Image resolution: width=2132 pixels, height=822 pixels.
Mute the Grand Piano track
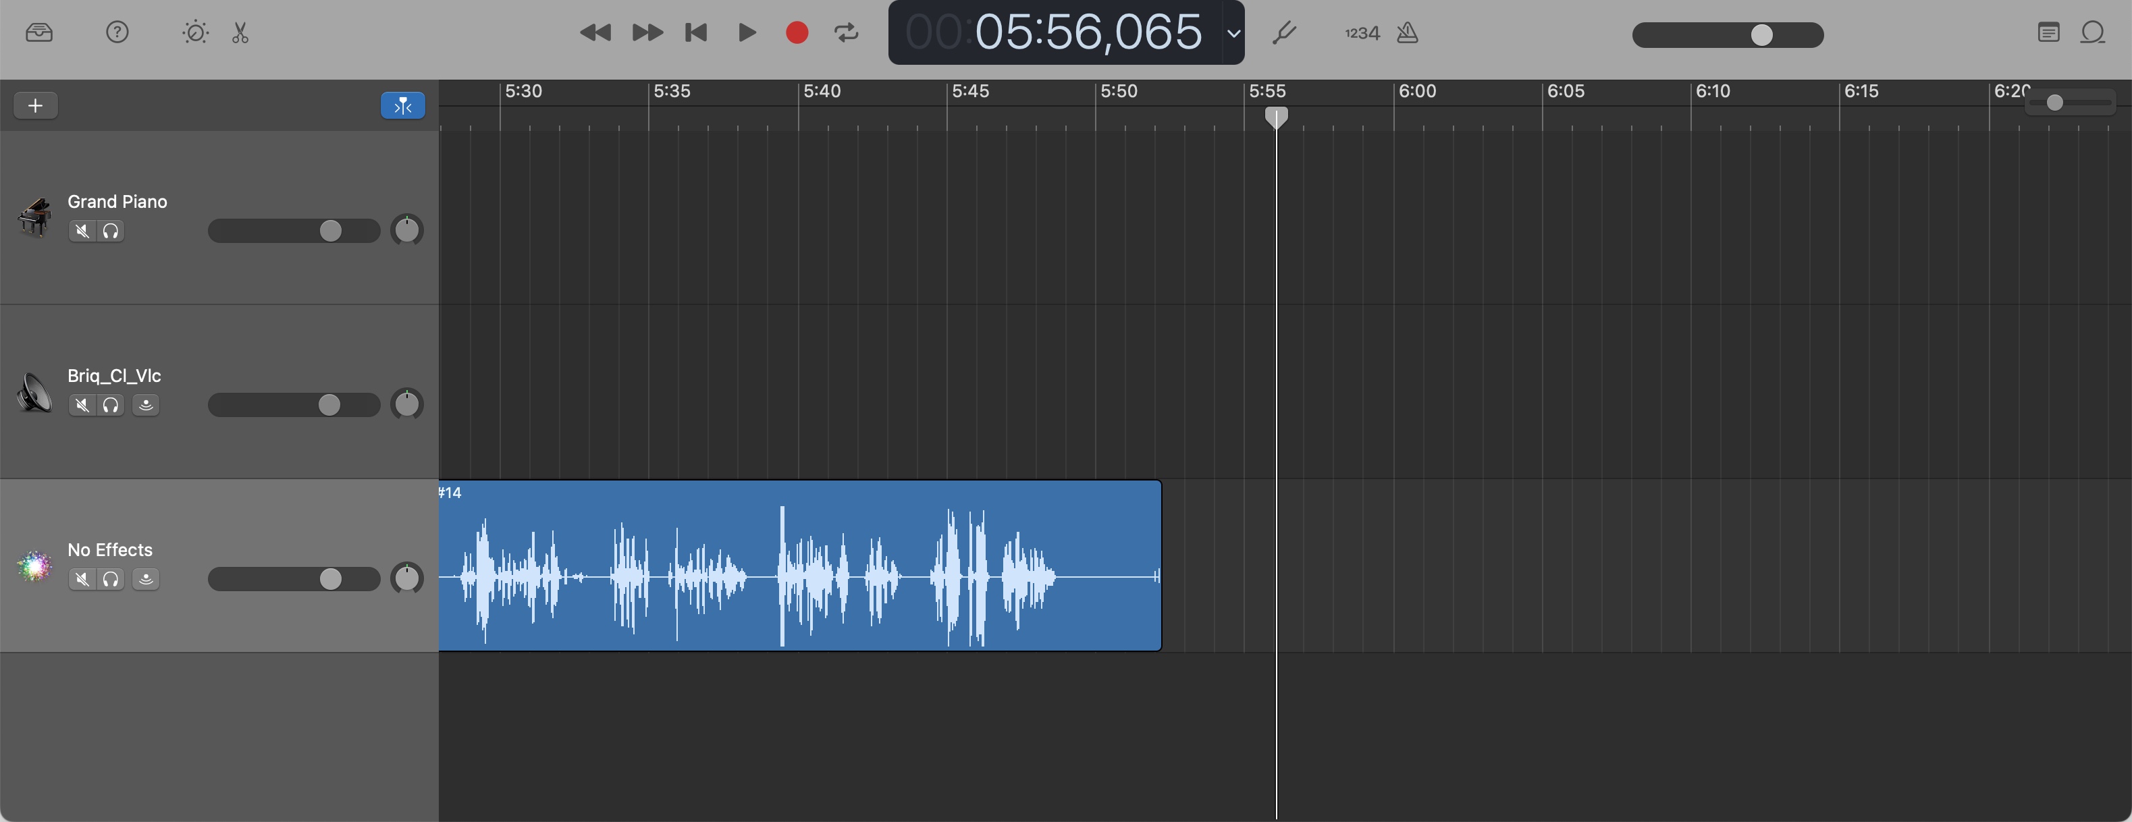coord(82,231)
